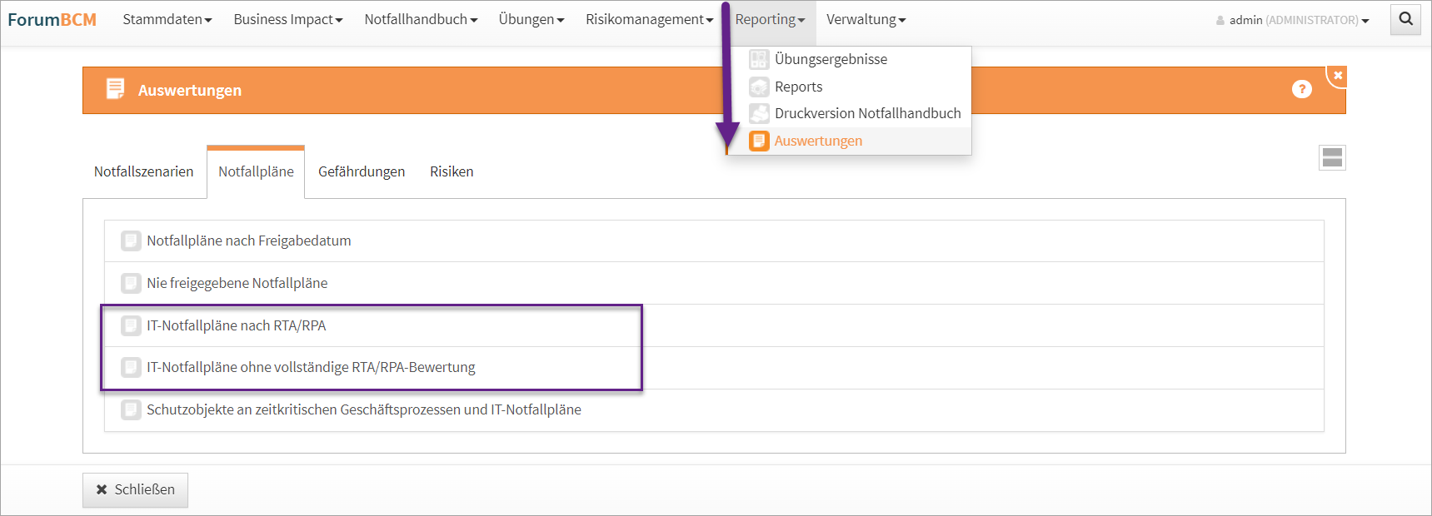Go to ForumBCM home logo

coord(52,19)
